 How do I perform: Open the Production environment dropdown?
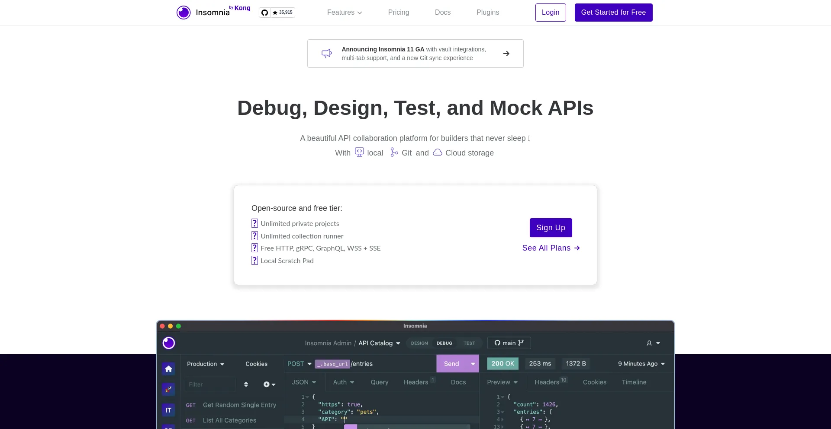coord(206,364)
